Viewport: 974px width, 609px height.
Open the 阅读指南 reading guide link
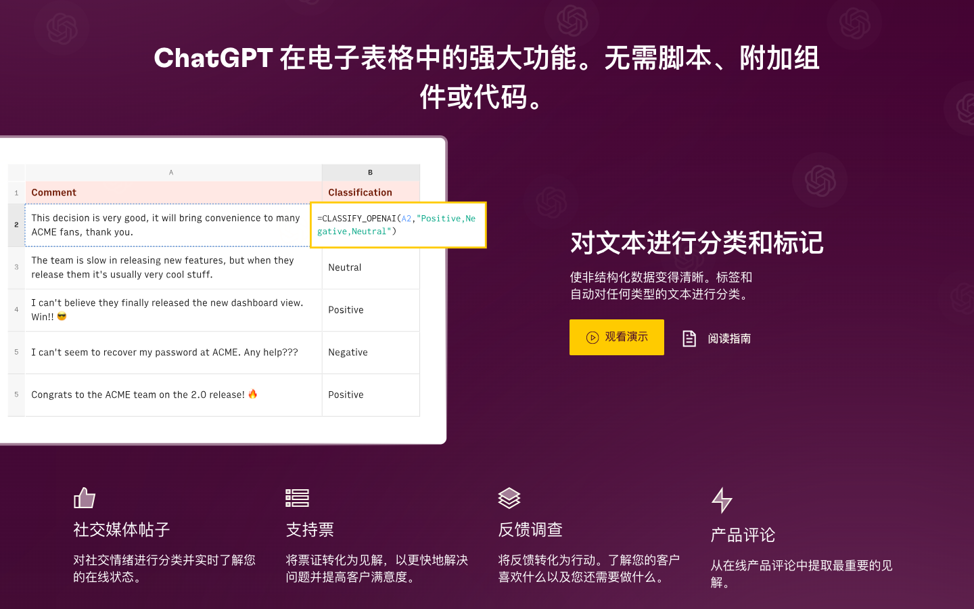[x=717, y=338]
